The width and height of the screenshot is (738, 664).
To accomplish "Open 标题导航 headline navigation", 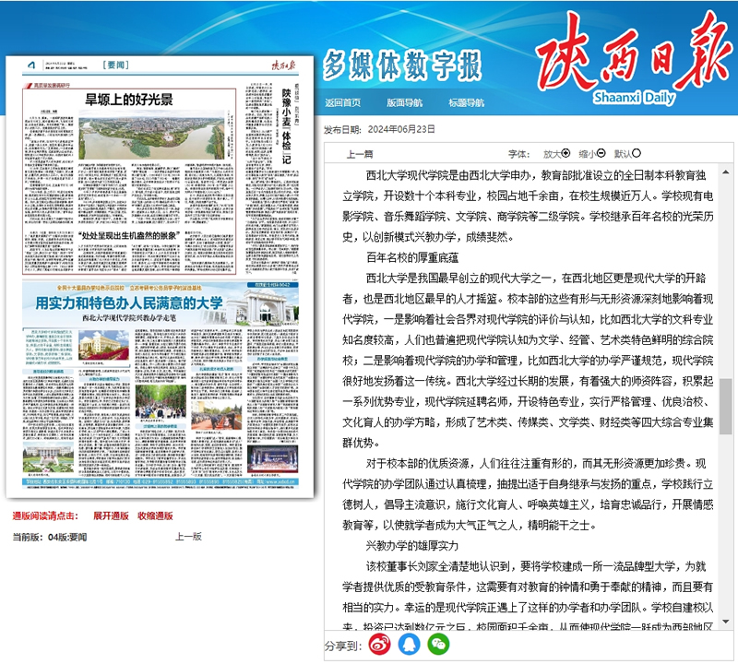I will click(x=467, y=102).
